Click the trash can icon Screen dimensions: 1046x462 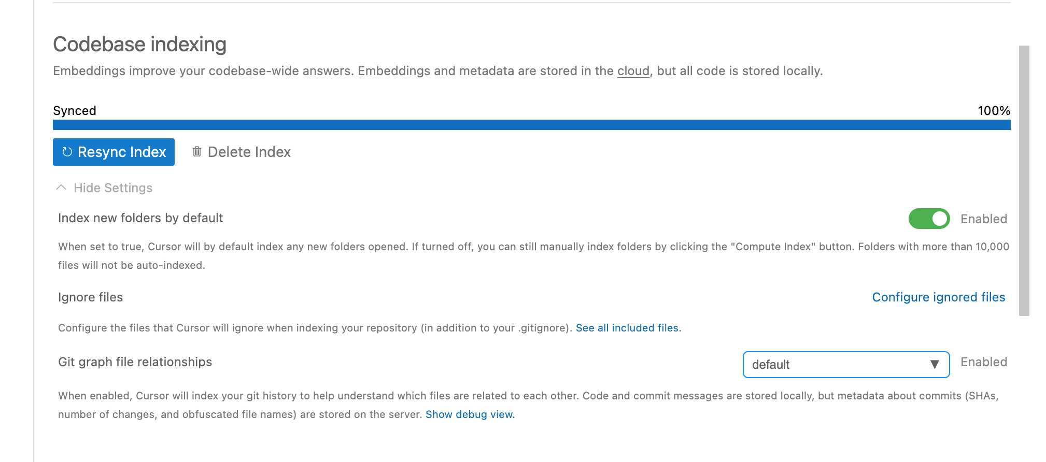click(197, 151)
